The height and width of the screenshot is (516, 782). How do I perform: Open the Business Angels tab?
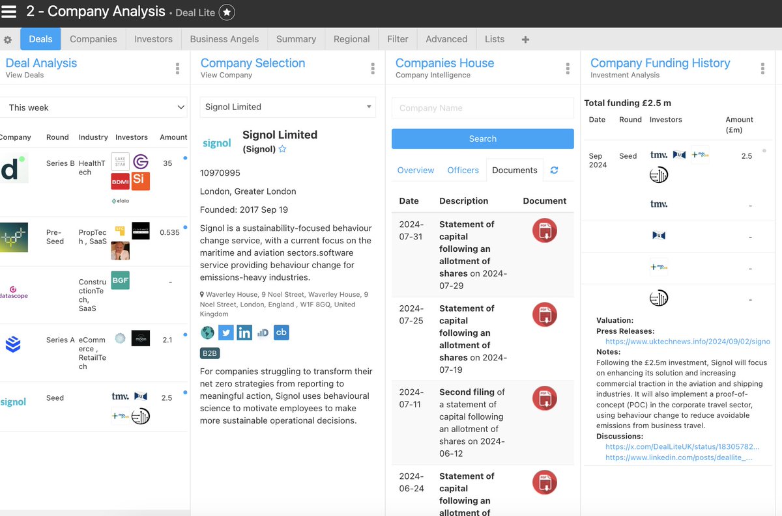coord(224,39)
